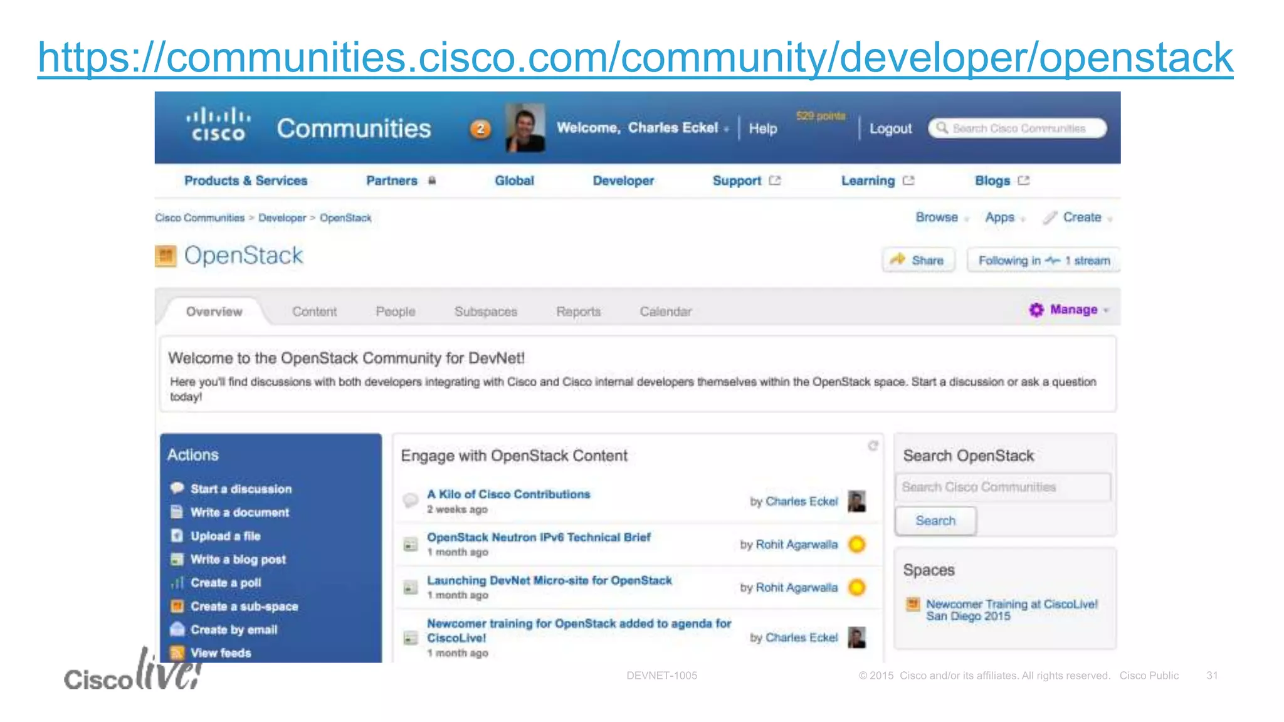The image size is (1284, 722).
Task: Click the Share arrow icon
Action: (898, 259)
